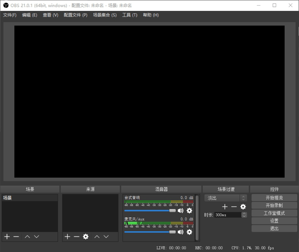Open the 工具 (T) menu

point(130,15)
